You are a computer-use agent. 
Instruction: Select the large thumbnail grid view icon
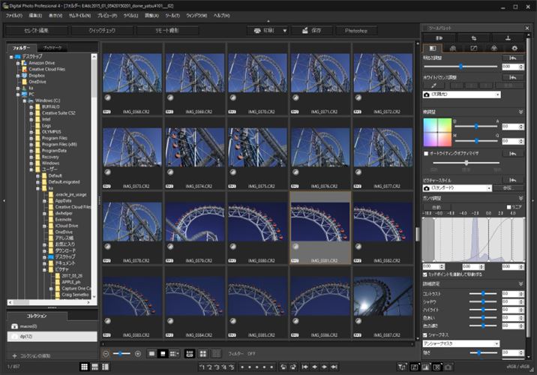click(x=84, y=367)
